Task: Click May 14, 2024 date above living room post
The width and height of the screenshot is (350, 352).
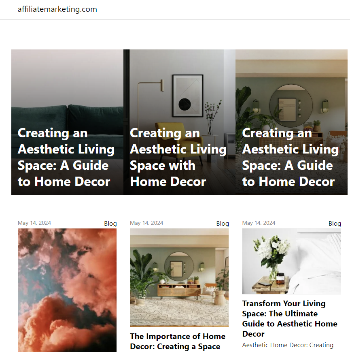Action: [146, 223]
